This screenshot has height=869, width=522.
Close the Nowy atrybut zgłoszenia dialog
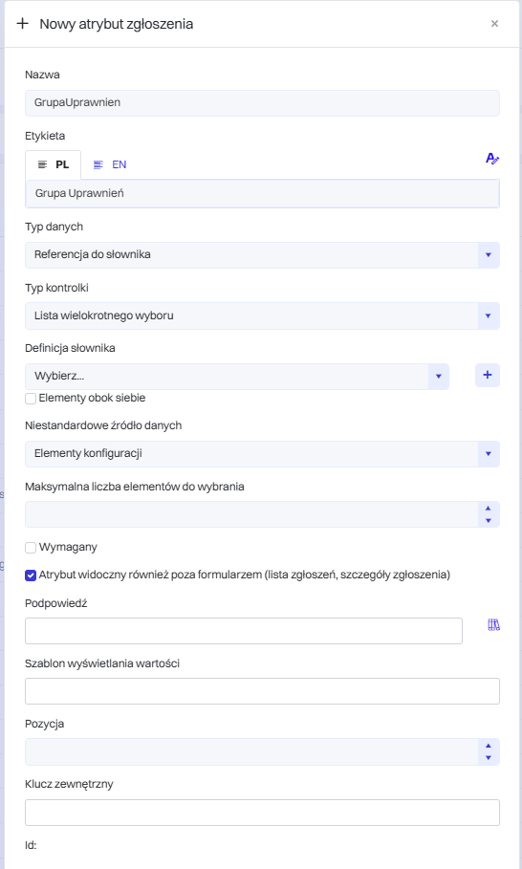494,24
